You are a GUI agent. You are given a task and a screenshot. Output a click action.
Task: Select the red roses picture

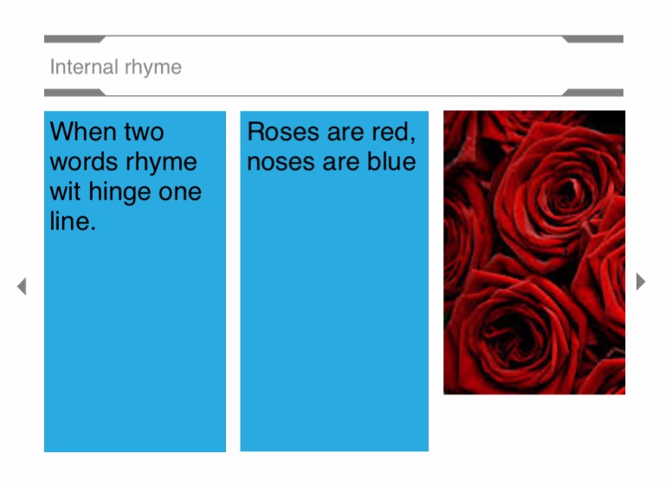click(x=534, y=252)
